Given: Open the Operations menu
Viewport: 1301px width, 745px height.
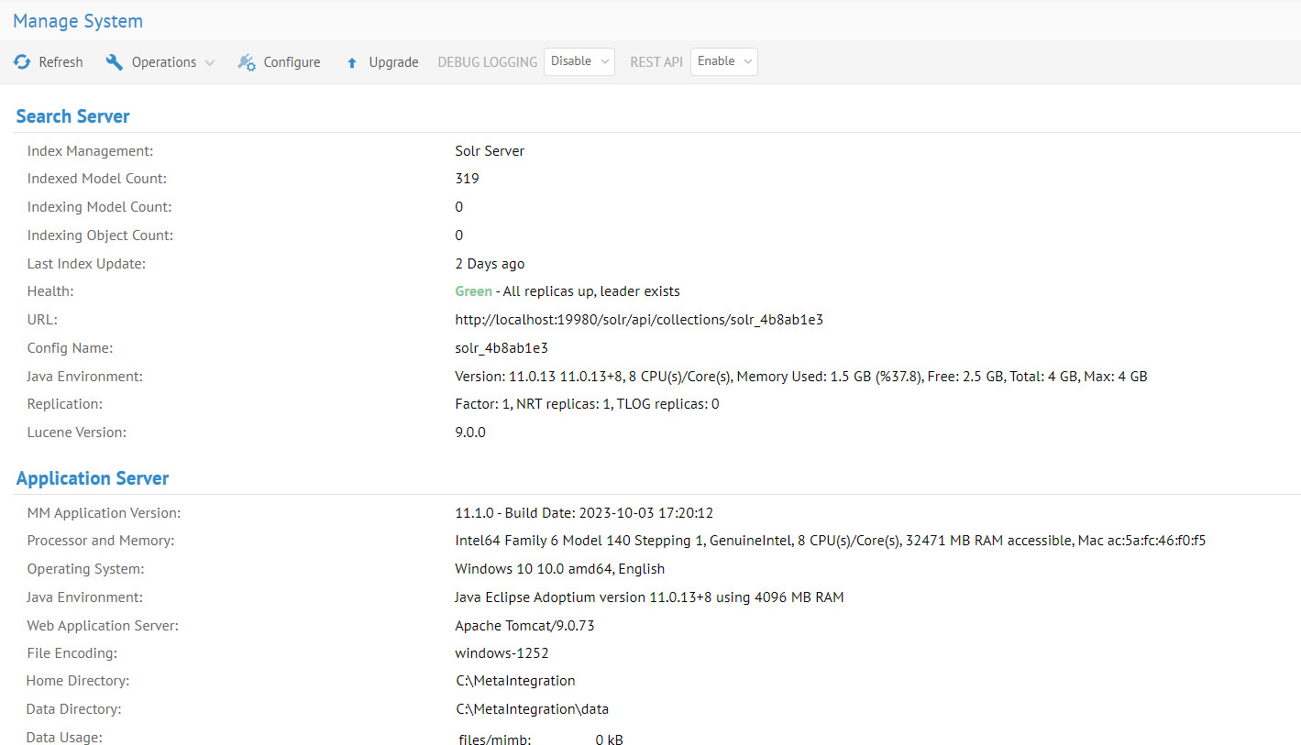Looking at the screenshot, I should coord(163,62).
